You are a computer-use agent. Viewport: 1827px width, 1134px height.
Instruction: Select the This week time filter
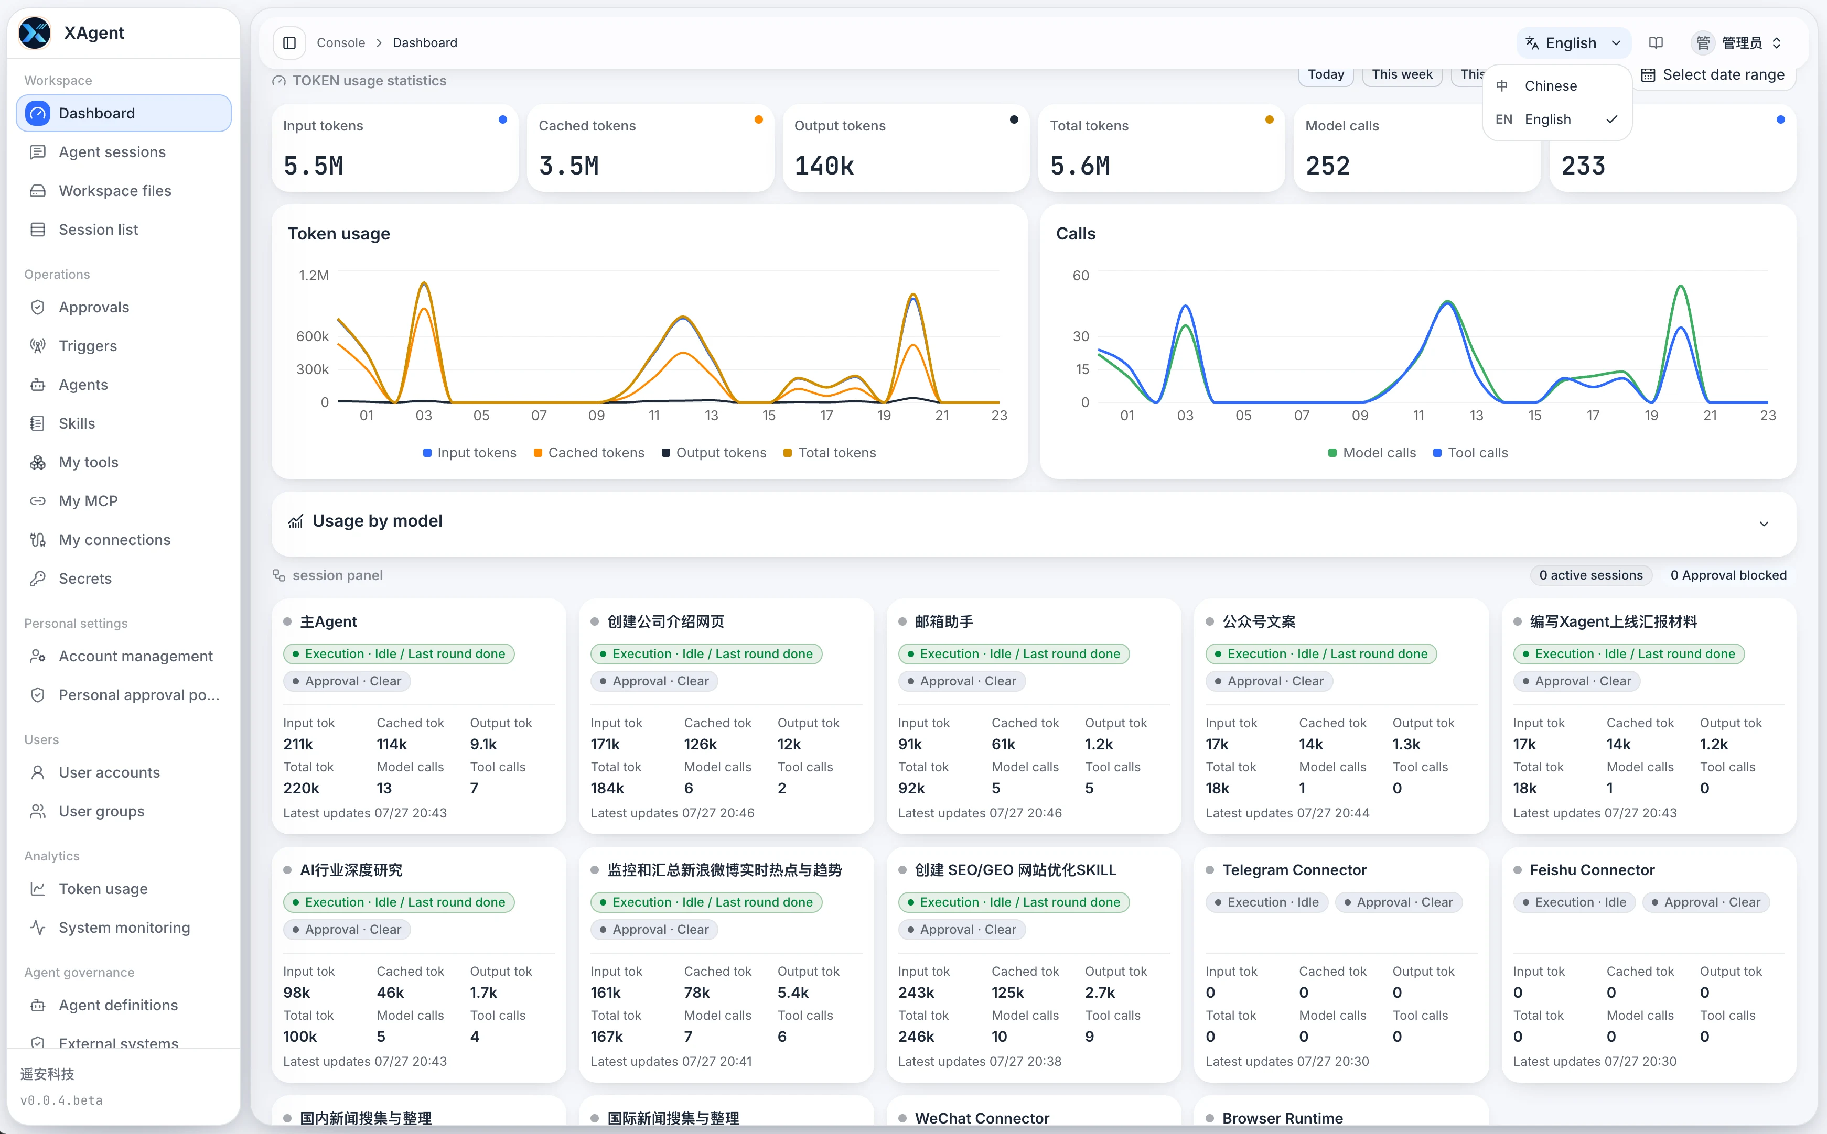pyautogui.click(x=1402, y=74)
